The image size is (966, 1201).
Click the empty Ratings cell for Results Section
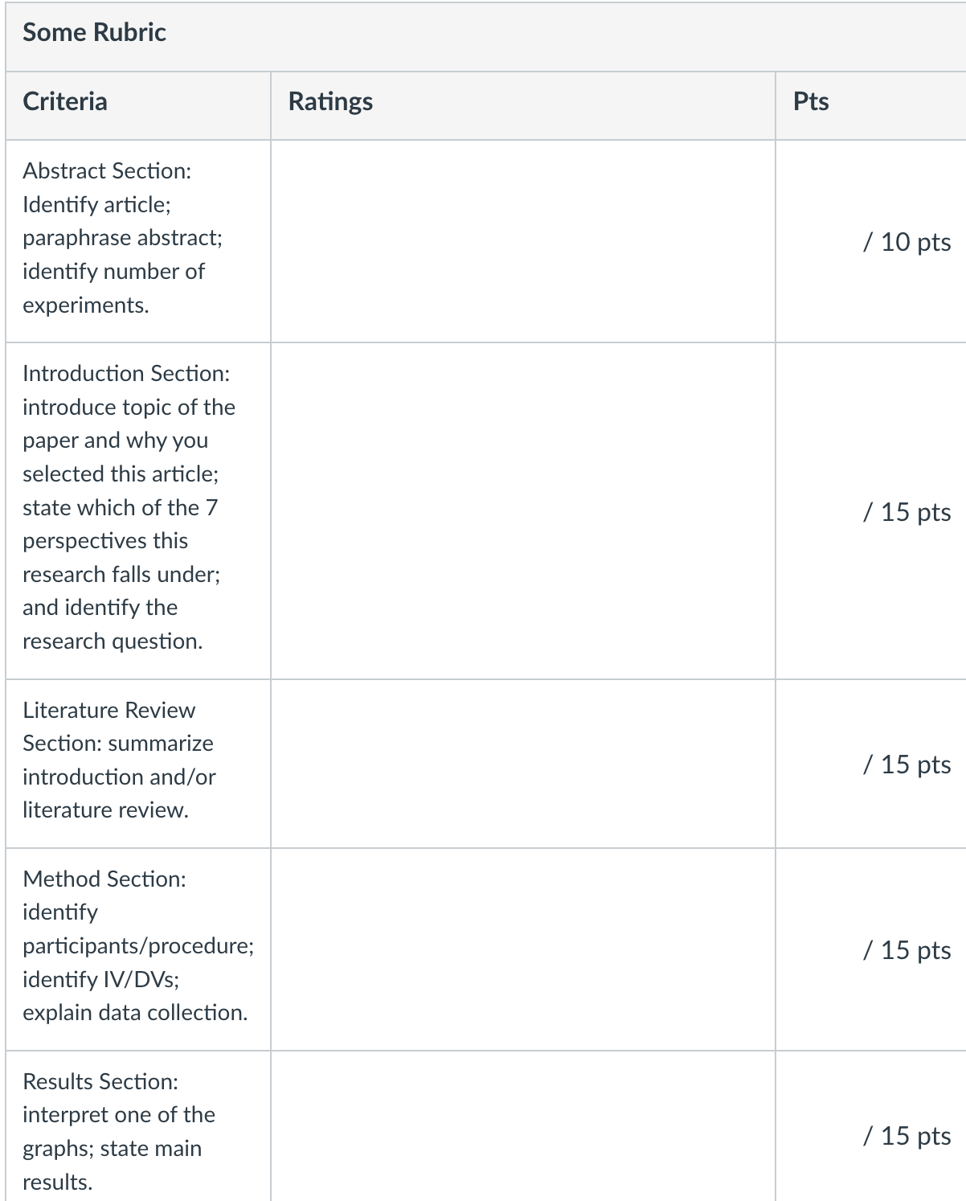coord(523,1126)
